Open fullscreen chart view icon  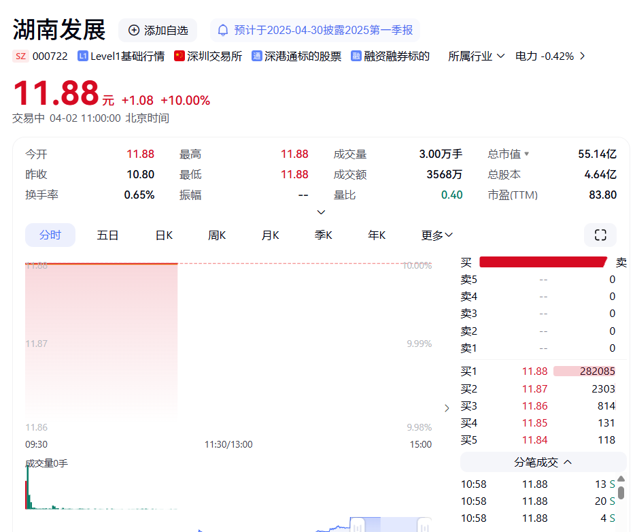click(600, 235)
